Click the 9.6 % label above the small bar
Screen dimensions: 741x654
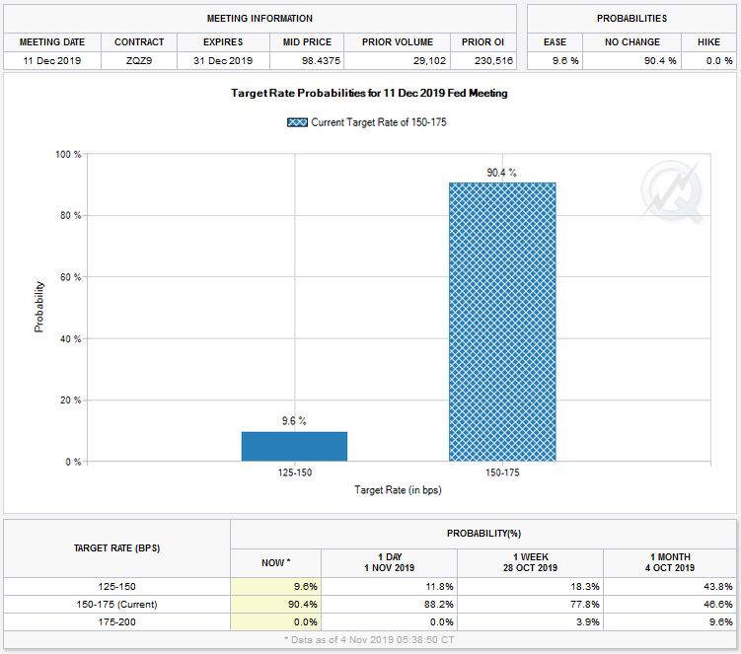click(293, 421)
